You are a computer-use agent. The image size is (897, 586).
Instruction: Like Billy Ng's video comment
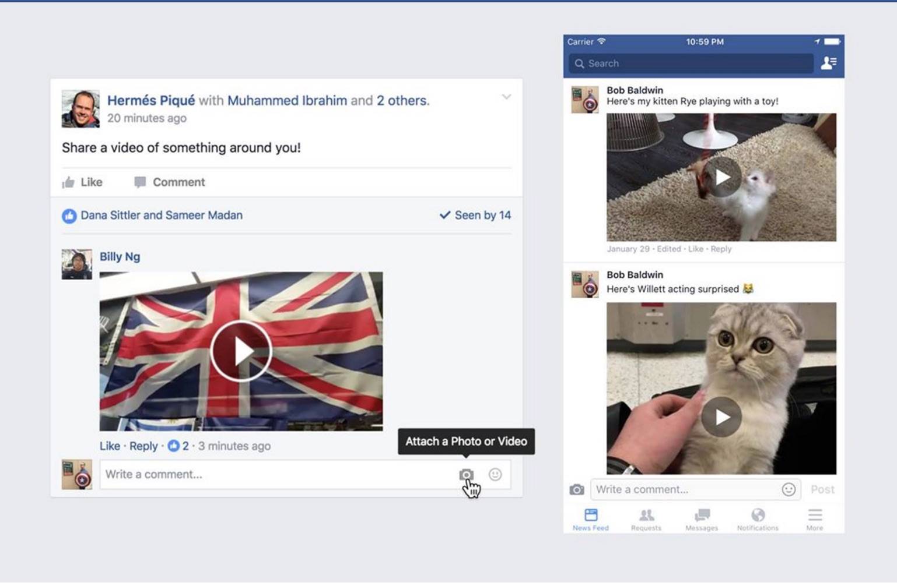coord(110,446)
